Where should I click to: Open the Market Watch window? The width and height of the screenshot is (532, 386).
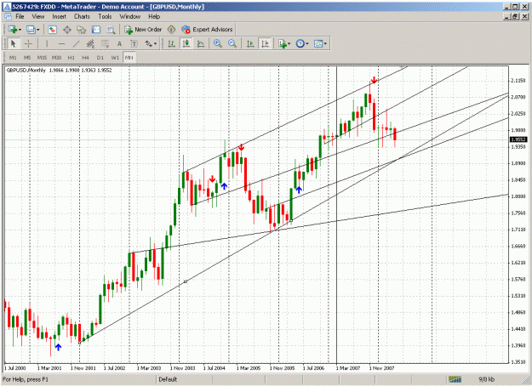(x=52, y=30)
